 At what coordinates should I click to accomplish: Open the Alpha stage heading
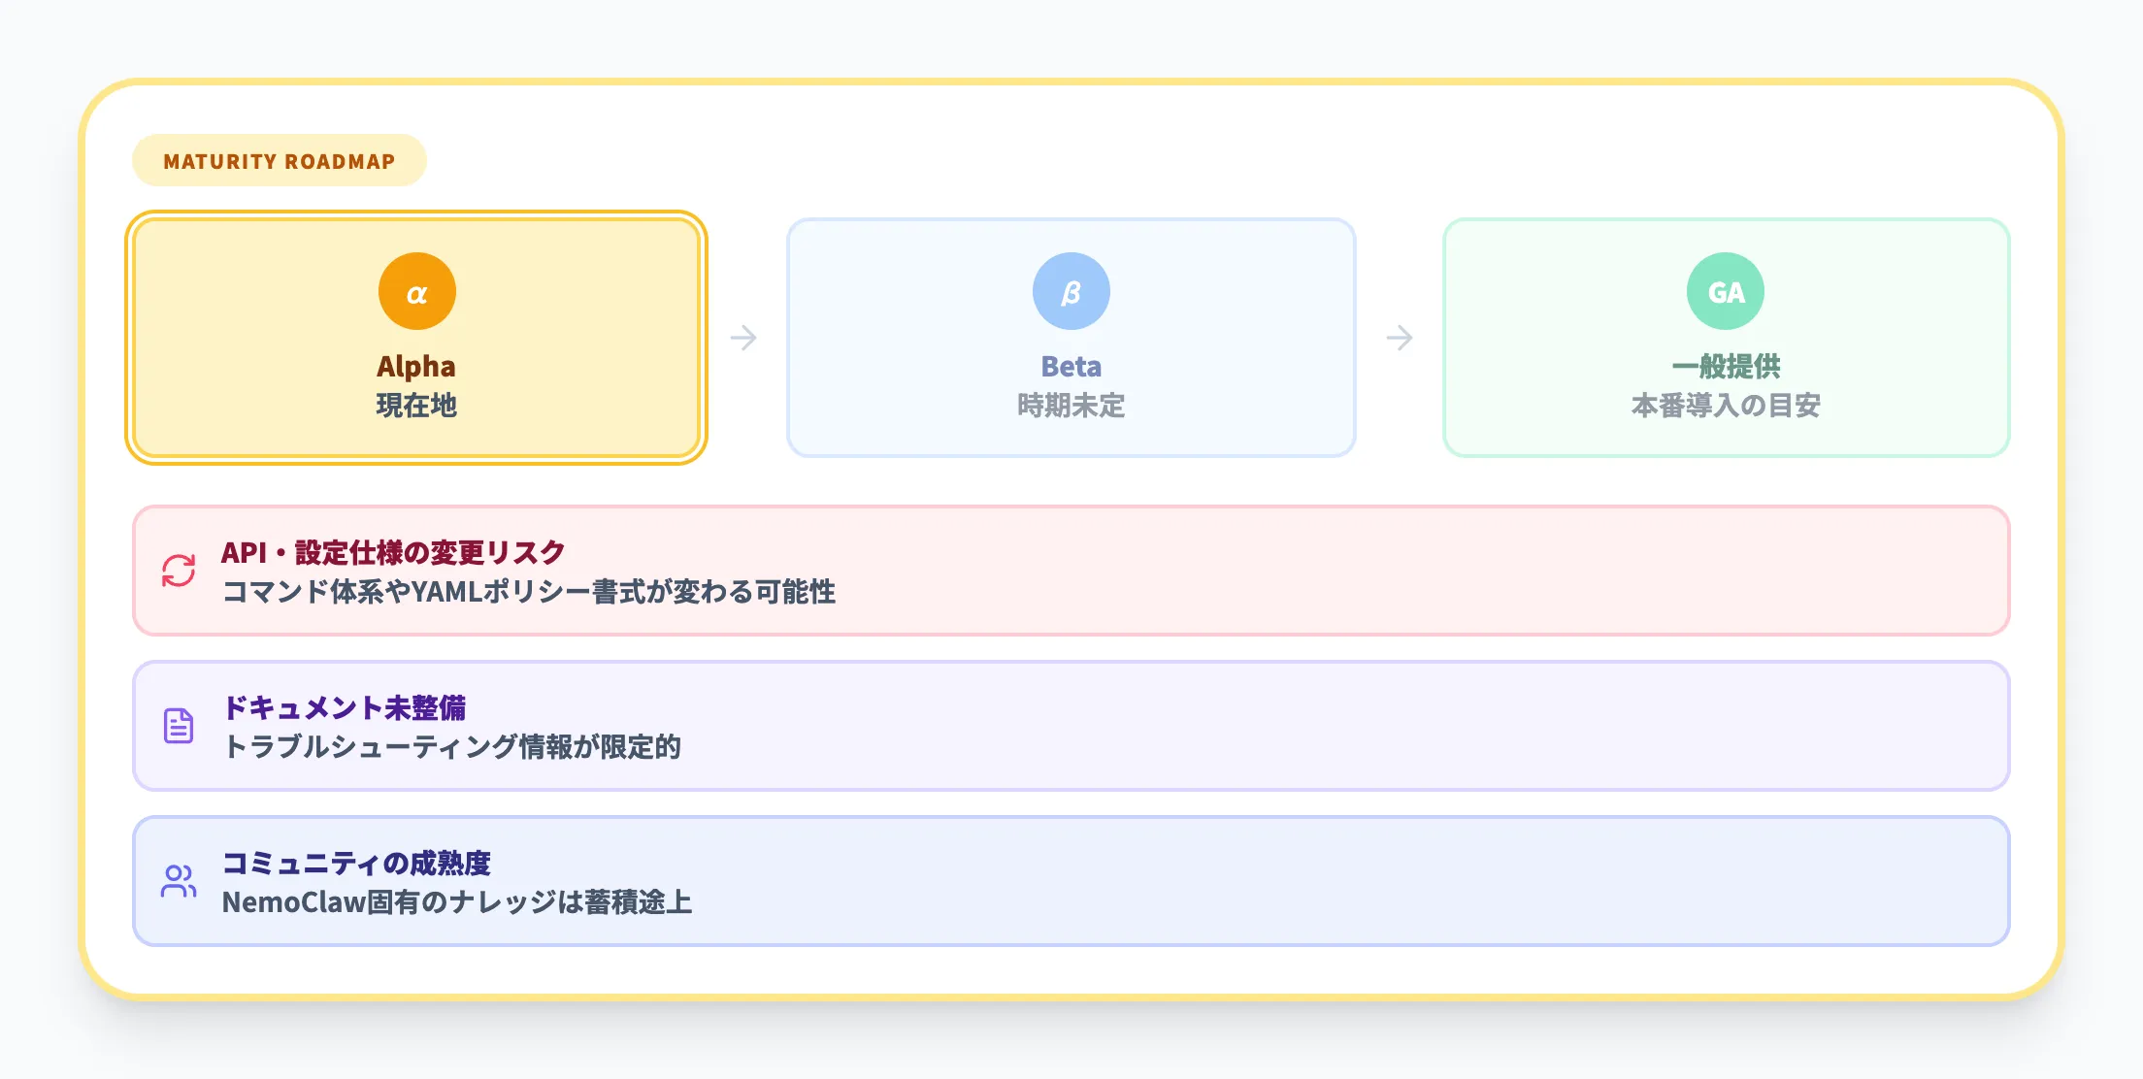point(417,367)
